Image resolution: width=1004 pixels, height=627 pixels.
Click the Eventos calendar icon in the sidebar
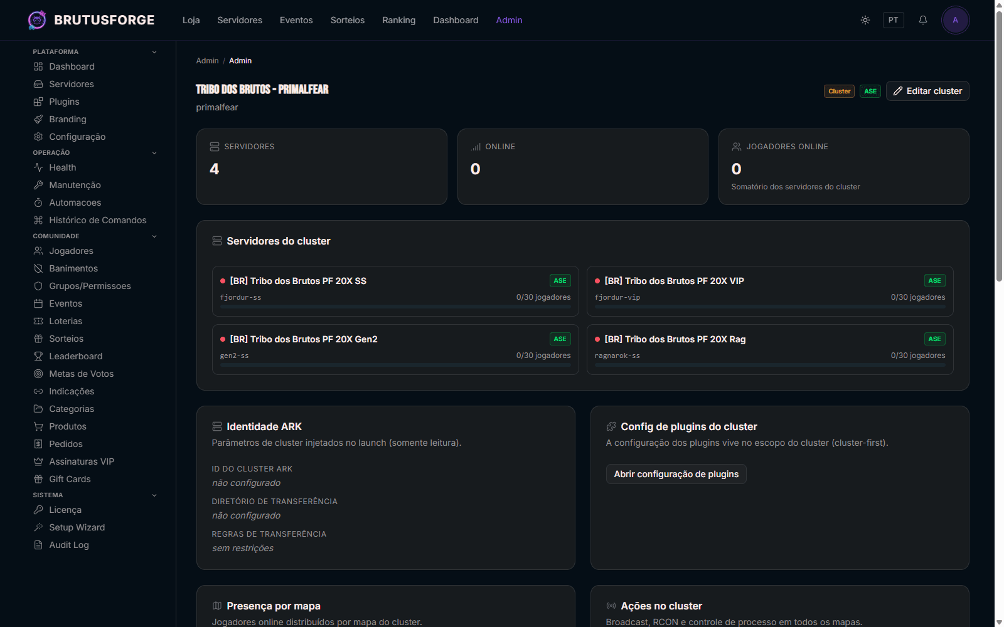click(38, 303)
